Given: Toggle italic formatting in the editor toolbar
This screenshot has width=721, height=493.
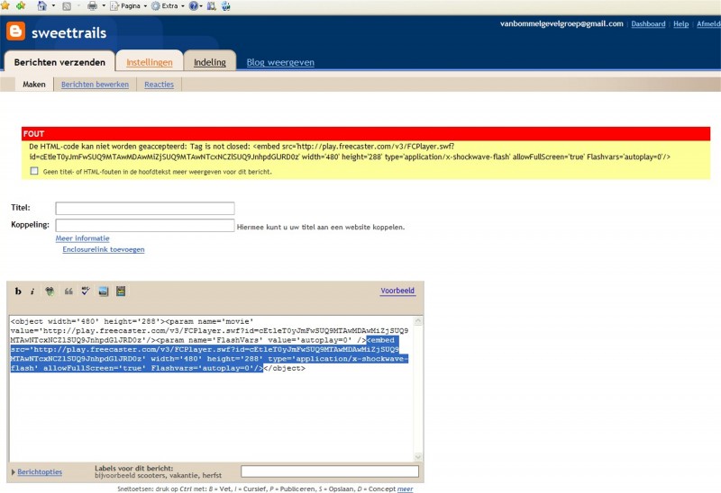Looking at the screenshot, I should tap(32, 291).
